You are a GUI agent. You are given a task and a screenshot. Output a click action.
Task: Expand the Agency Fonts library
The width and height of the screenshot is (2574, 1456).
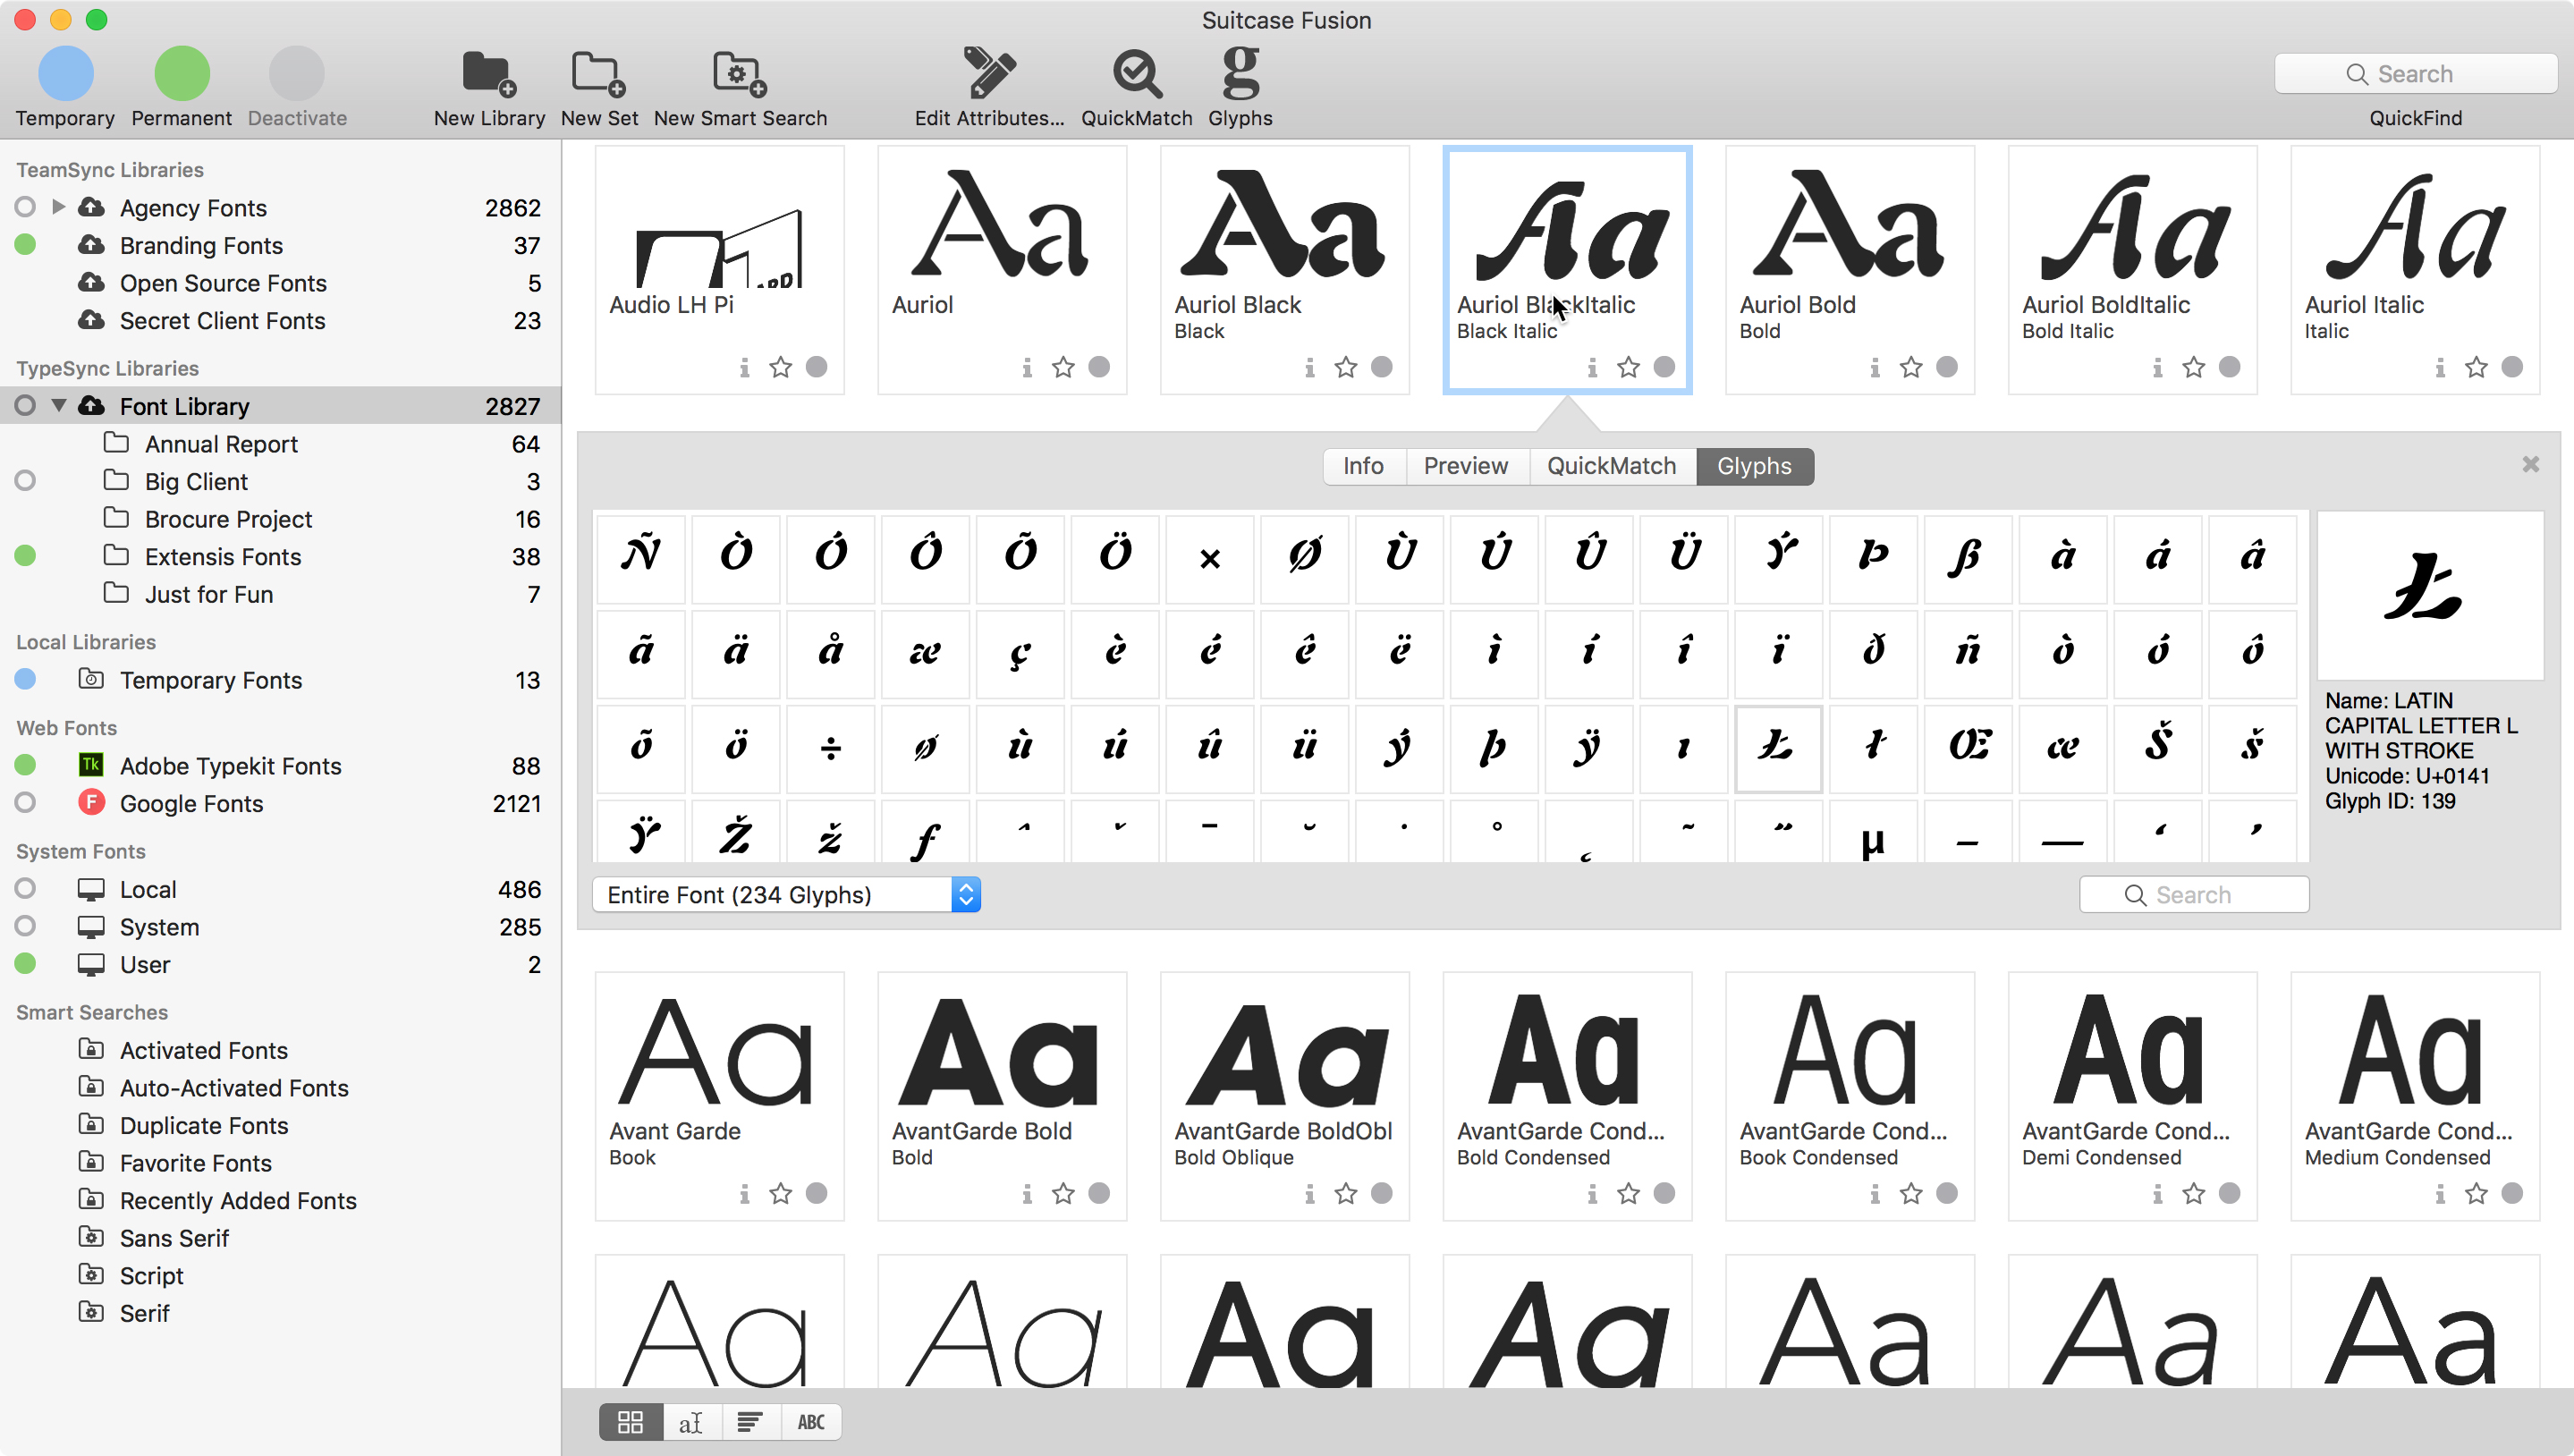(x=59, y=207)
